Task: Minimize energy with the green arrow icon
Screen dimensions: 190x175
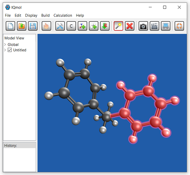Action: pyautogui.click(x=105, y=26)
